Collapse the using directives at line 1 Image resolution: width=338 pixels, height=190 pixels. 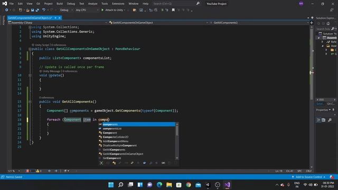point(30,27)
